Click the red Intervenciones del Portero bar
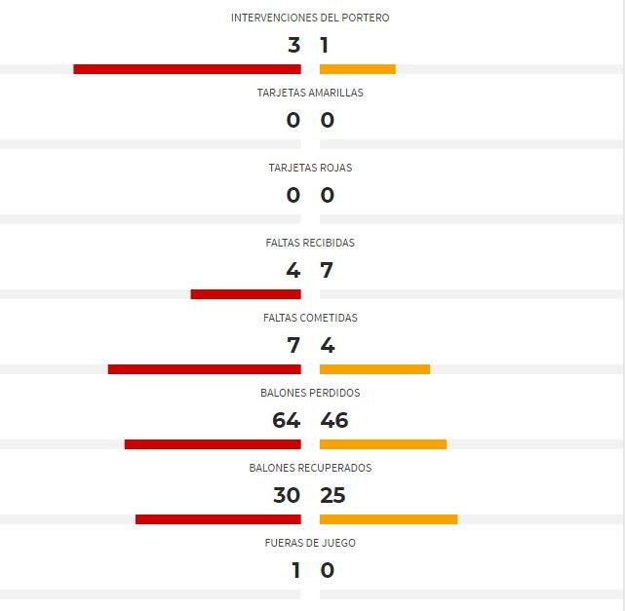 tap(187, 69)
